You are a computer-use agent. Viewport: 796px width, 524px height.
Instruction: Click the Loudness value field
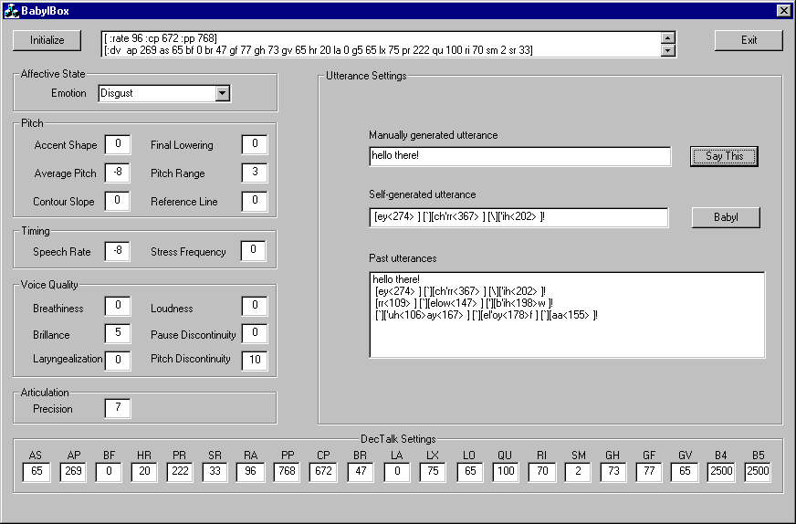(255, 306)
